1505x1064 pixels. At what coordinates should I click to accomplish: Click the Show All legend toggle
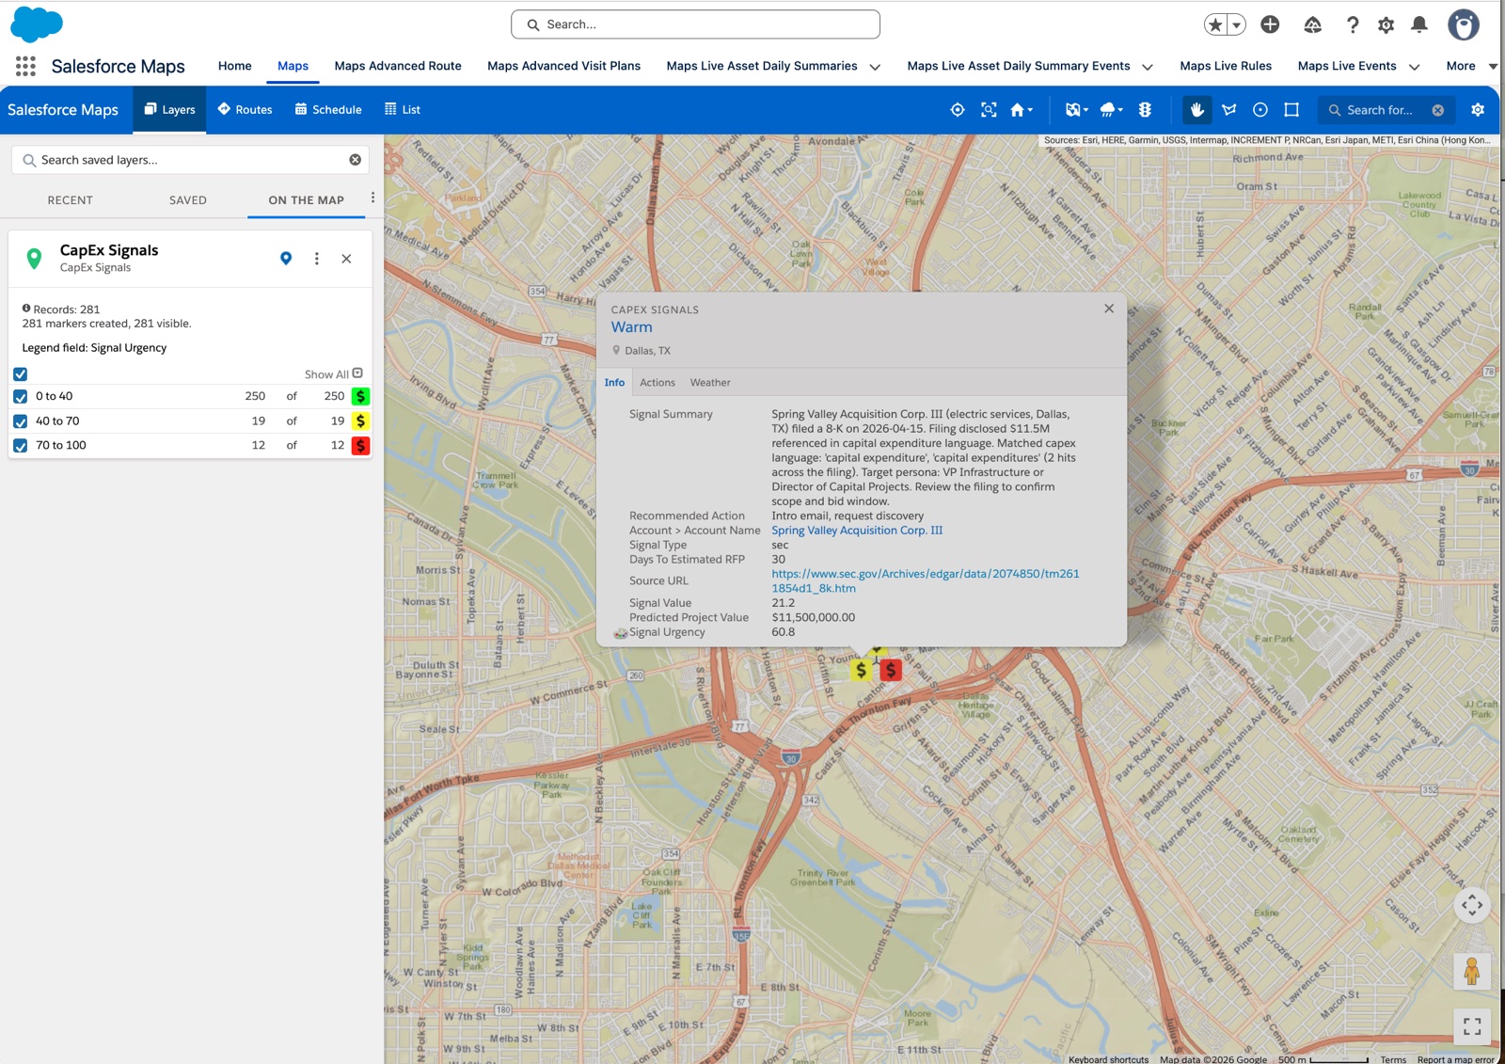click(333, 373)
